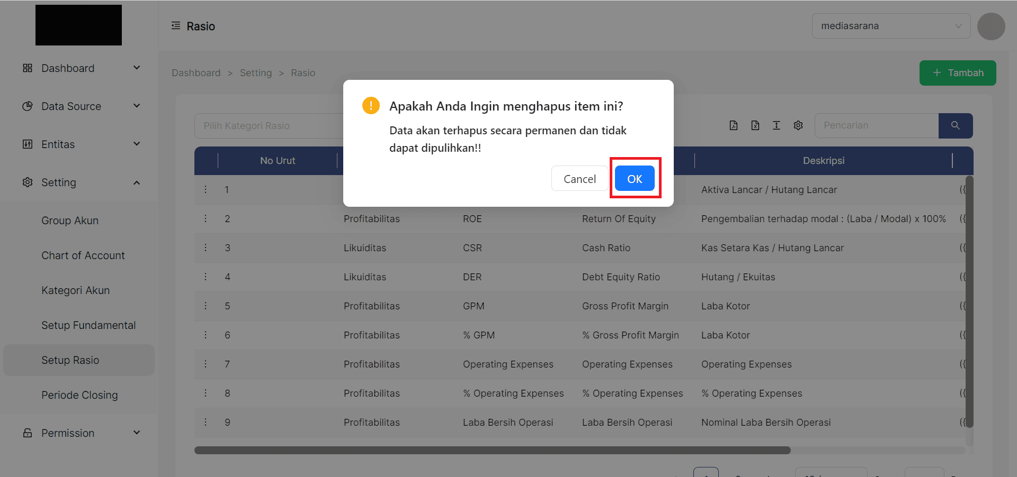Click the PDF export icon
This screenshot has width=1017, height=477.
[x=734, y=125]
